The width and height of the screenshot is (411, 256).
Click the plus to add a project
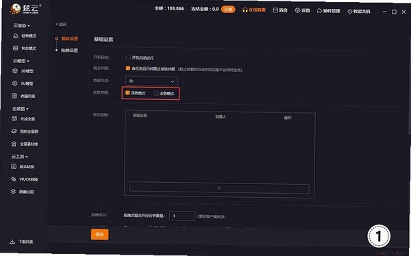[x=219, y=188]
